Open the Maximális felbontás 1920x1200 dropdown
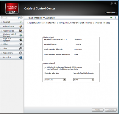The width and height of the screenshot is (119, 114). click(x=55, y=80)
